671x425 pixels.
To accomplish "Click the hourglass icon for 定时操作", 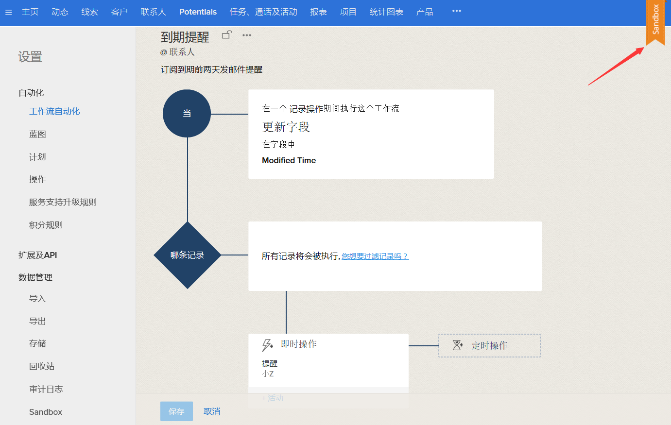I will coord(458,345).
